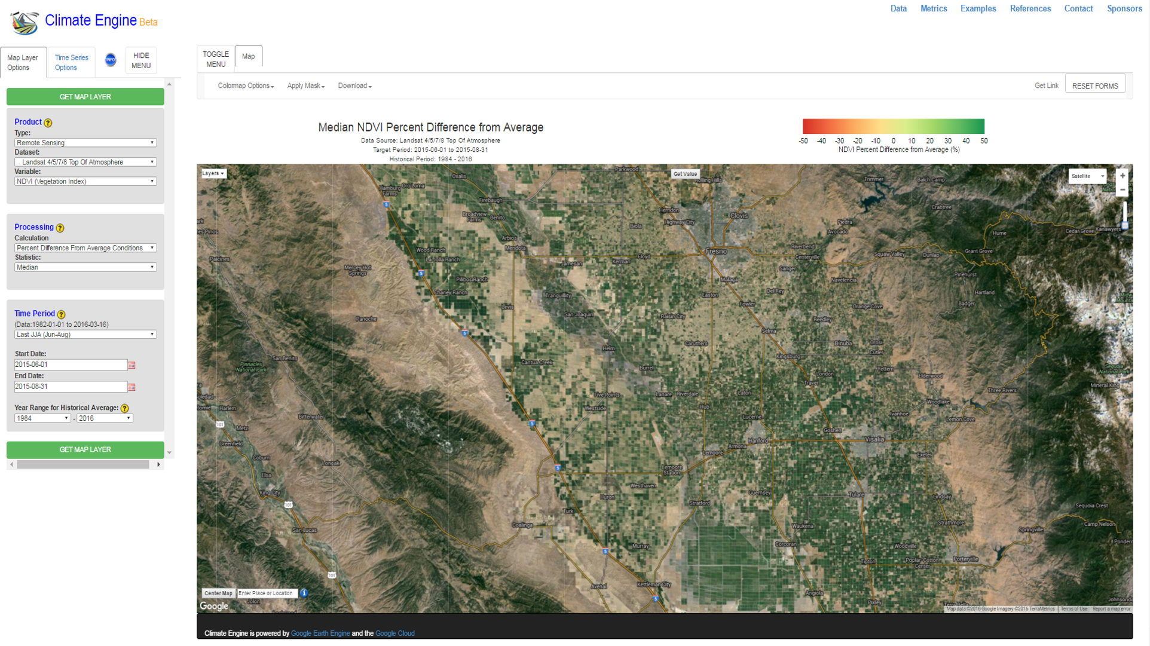
Task: Click the Fresno label on map
Action: click(x=716, y=252)
